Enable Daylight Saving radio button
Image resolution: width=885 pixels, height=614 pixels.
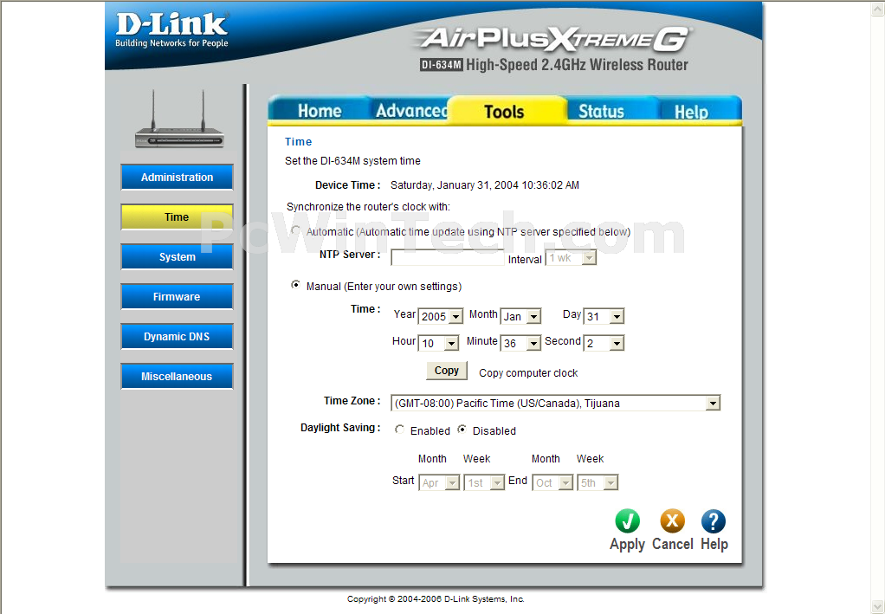point(399,430)
